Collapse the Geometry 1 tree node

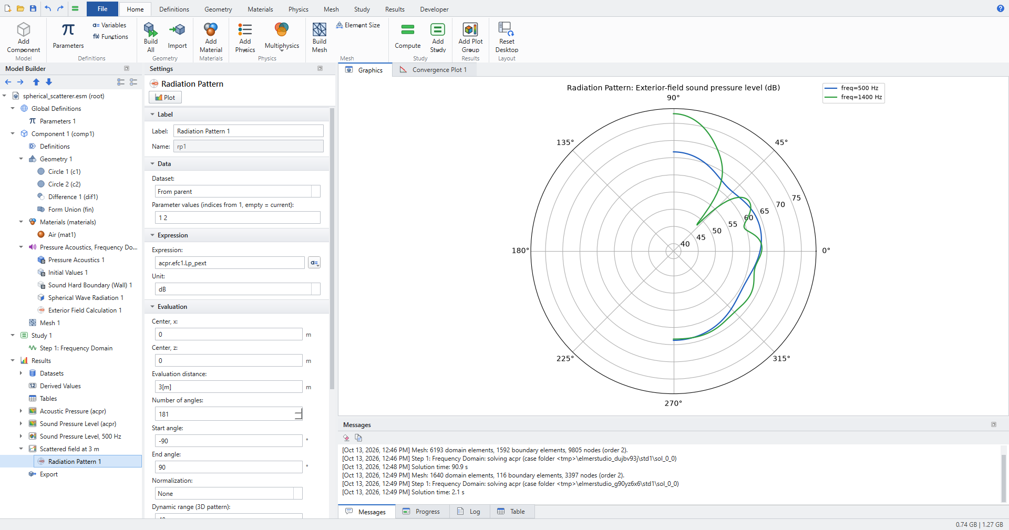[x=21, y=159]
